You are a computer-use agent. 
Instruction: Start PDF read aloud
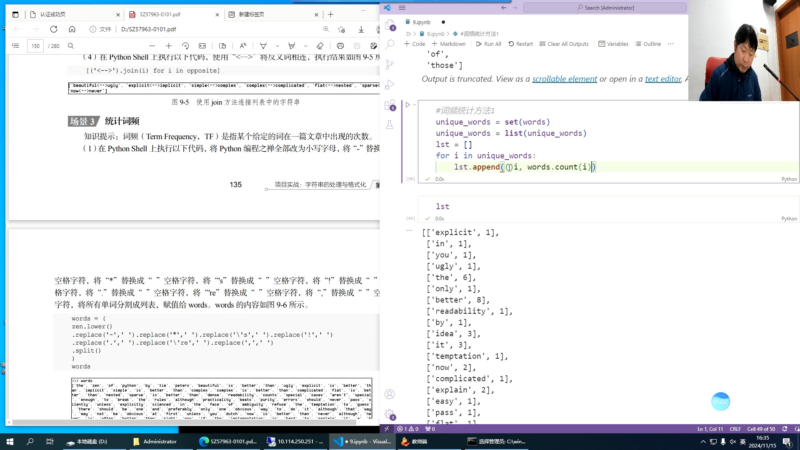pos(243,46)
